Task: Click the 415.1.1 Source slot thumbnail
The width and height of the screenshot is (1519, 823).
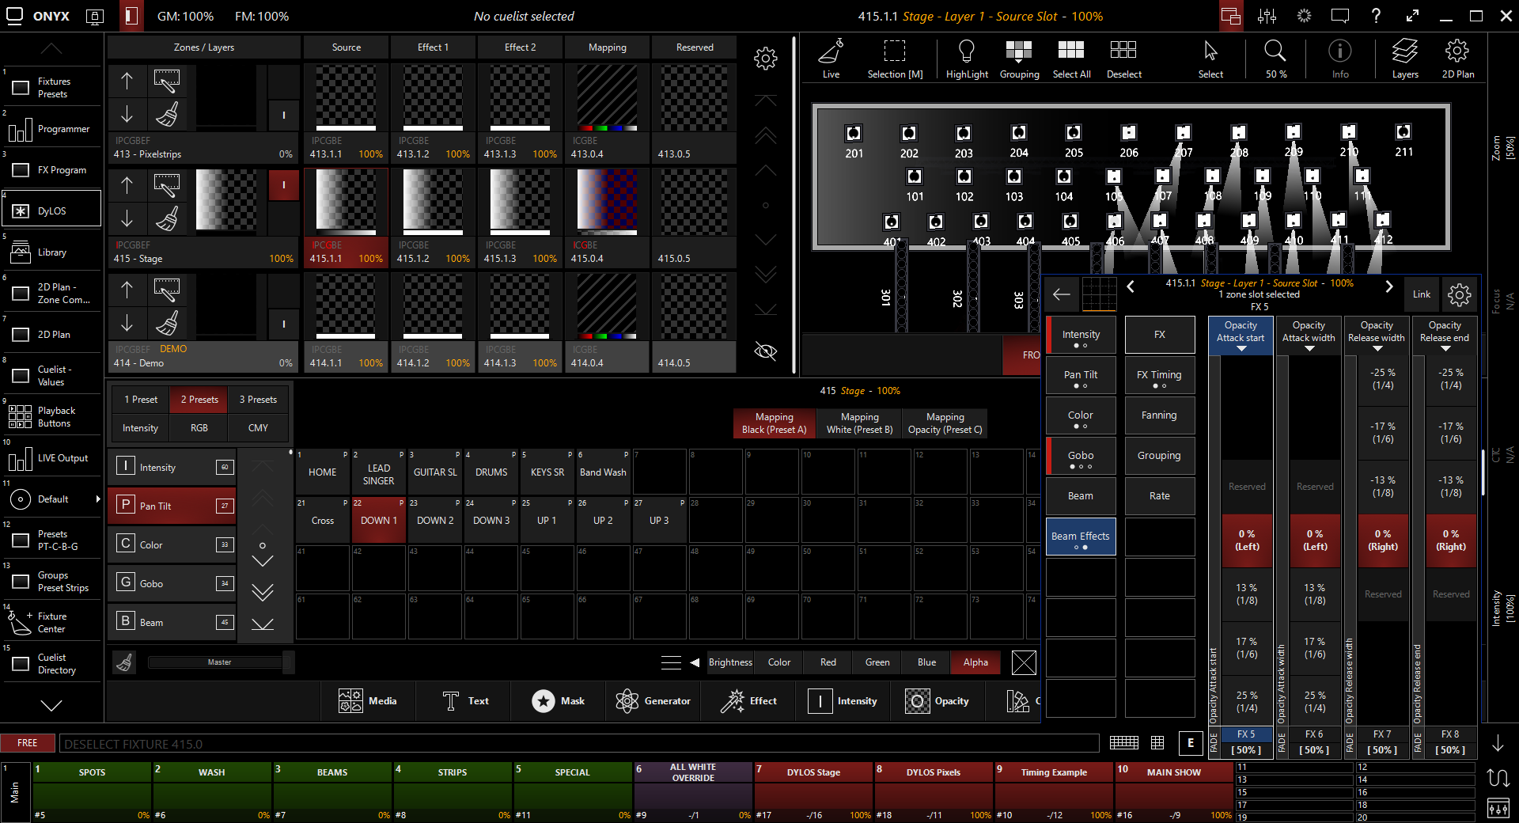Action: point(347,202)
